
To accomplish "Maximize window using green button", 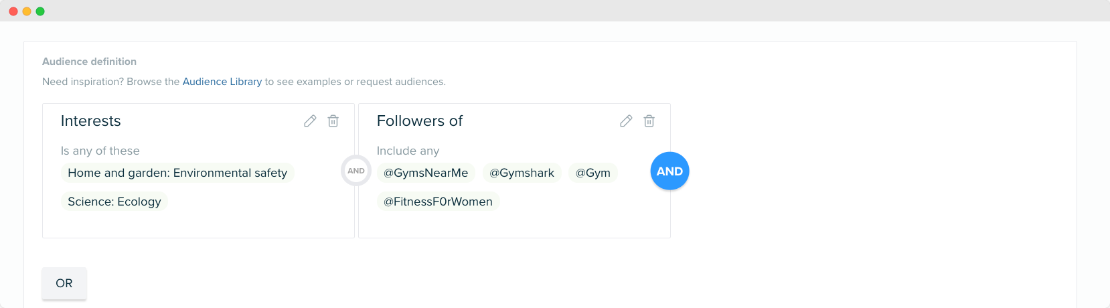I will click(40, 11).
